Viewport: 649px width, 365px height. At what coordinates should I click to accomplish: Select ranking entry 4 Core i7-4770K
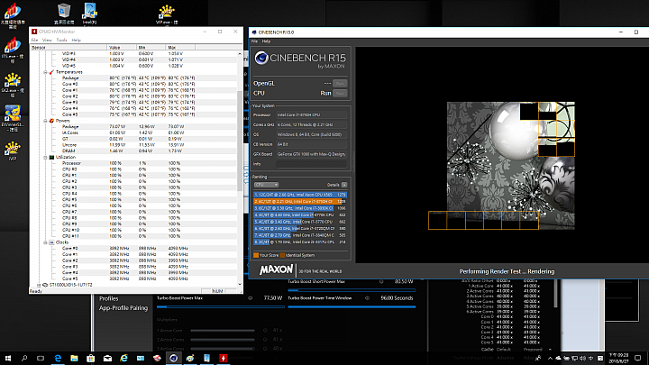click(x=300, y=214)
